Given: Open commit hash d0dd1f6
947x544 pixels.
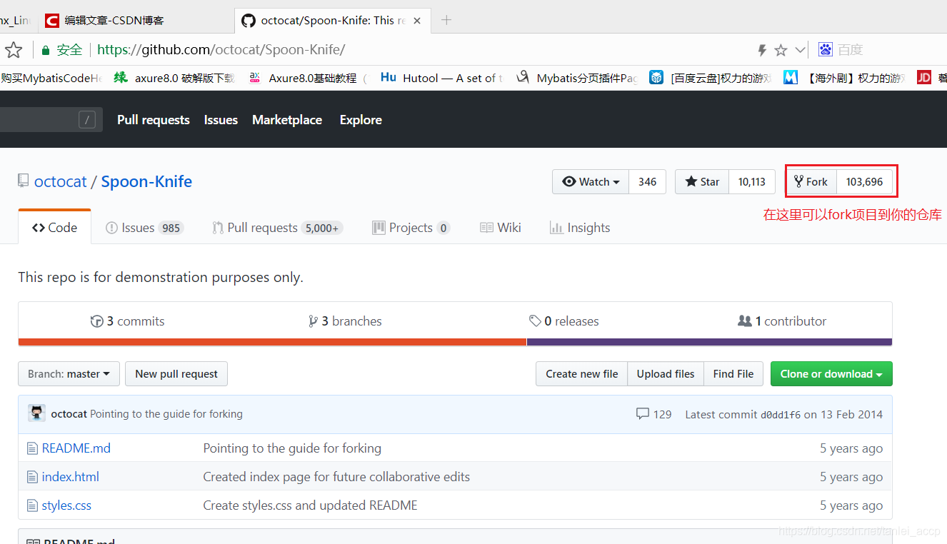Looking at the screenshot, I should pos(781,414).
